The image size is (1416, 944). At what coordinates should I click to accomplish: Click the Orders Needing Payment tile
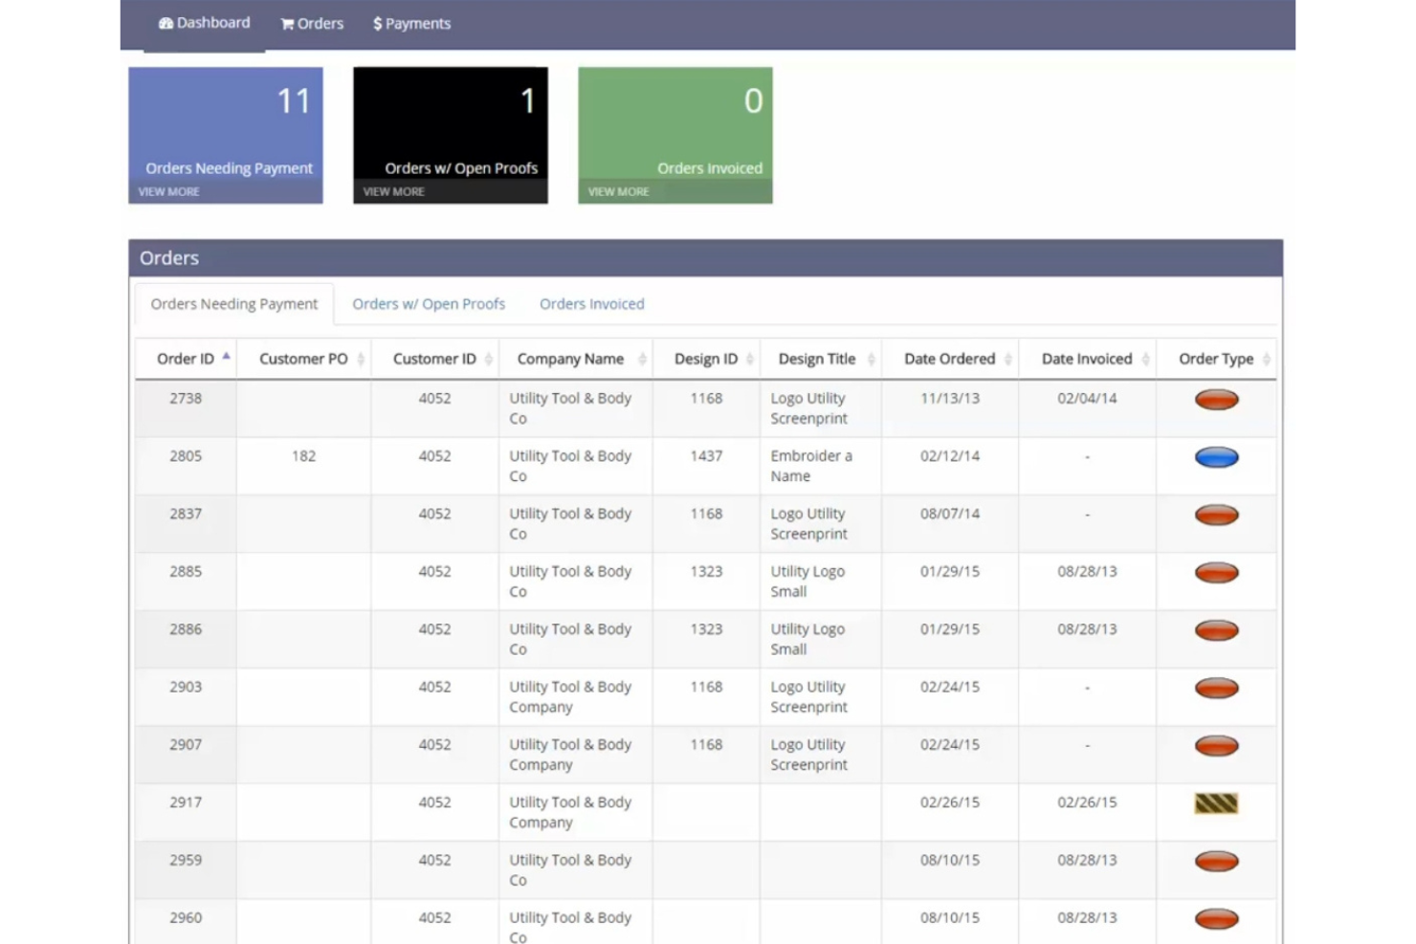[x=226, y=135]
